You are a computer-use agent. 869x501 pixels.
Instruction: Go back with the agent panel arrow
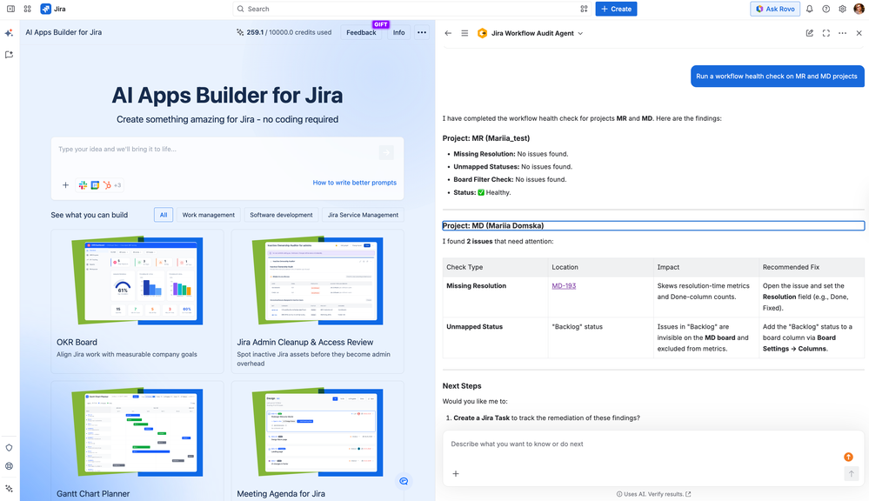[448, 33]
